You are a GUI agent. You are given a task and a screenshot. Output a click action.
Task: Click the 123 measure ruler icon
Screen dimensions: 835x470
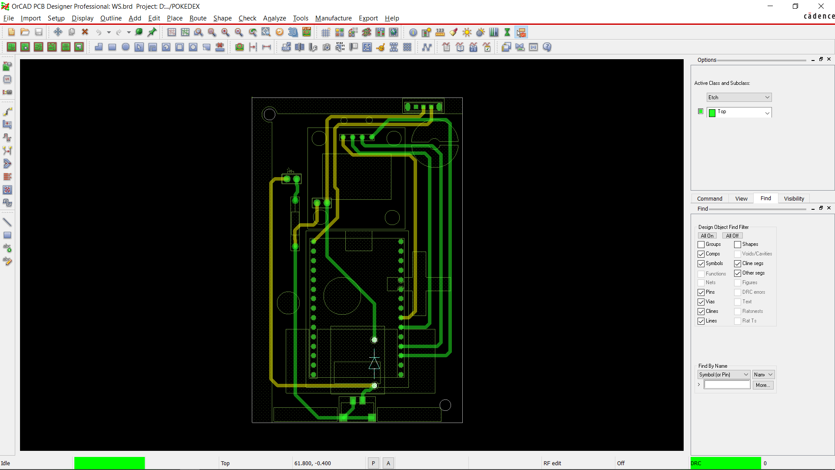tap(440, 32)
